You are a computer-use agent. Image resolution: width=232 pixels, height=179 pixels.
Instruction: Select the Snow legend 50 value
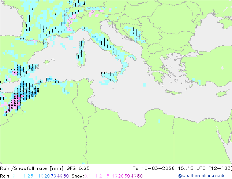coord(140,176)
